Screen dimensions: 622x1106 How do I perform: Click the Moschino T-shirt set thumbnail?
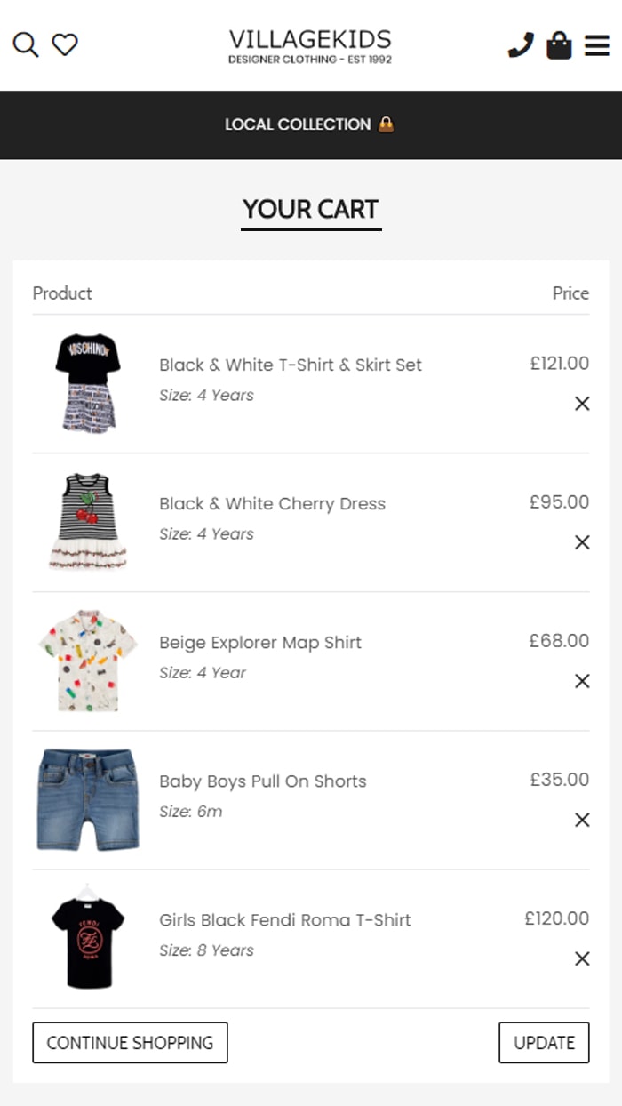(x=88, y=382)
